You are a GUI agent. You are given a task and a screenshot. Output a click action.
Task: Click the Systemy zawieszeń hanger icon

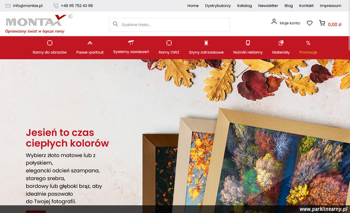coord(131,42)
